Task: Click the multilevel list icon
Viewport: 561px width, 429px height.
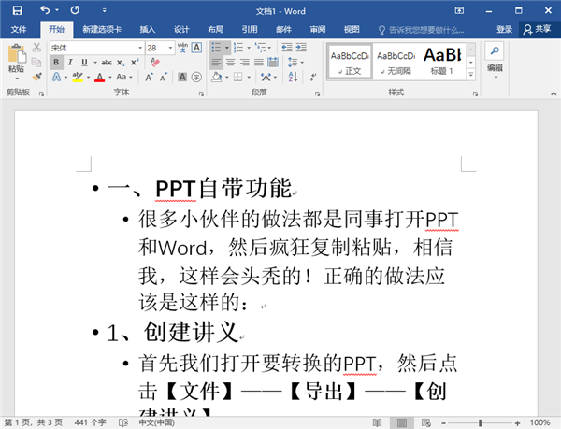Action: (x=260, y=47)
